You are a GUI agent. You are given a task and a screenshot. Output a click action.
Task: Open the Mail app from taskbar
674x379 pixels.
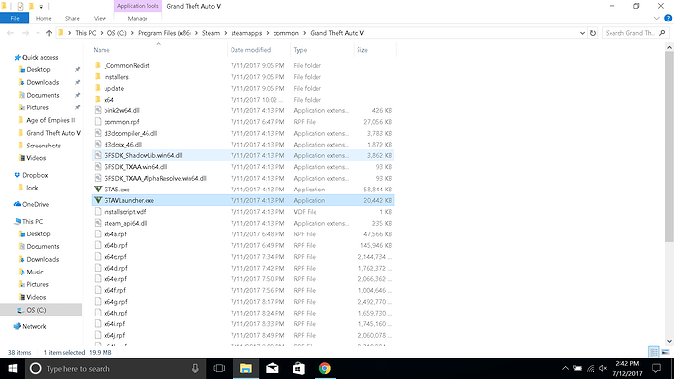(x=273, y=368)
